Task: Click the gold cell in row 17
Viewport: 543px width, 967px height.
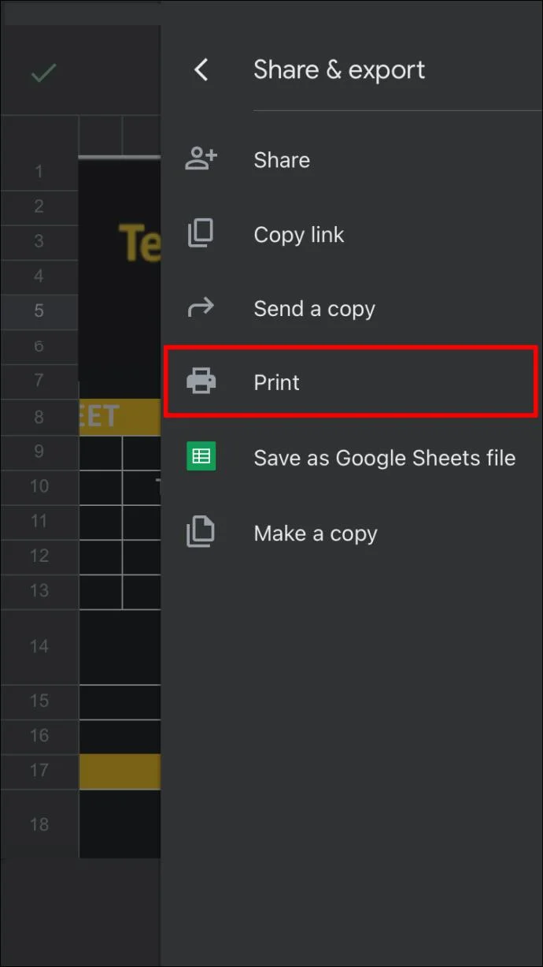Action: [x=120, y=772]
